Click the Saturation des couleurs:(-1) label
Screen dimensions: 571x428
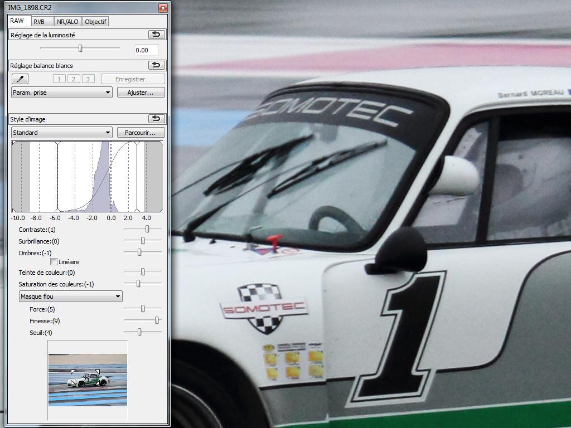point(56,284)
